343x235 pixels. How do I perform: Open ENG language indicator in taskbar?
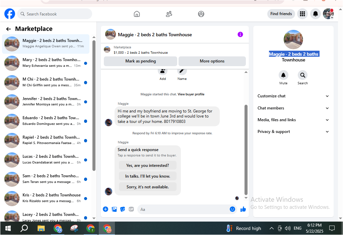coord(297,228)
